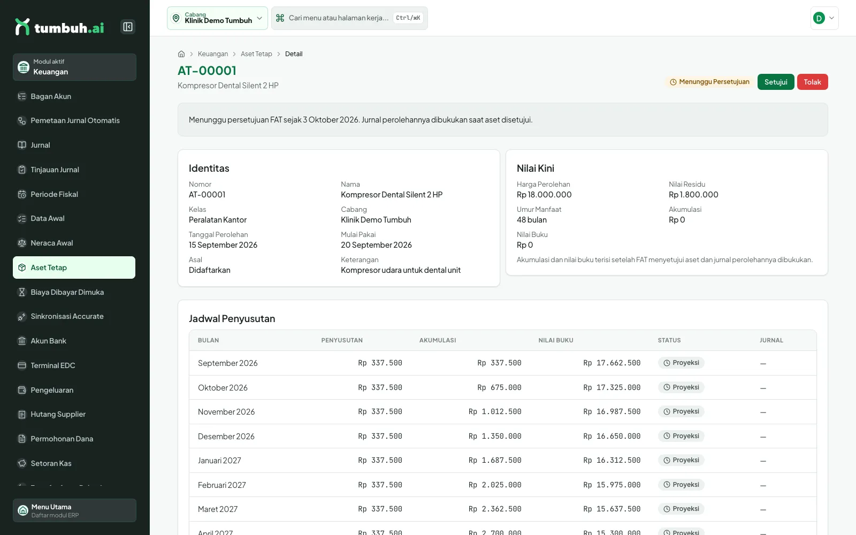Click the tumbuh.ai logo

click(x=59, y=27)
